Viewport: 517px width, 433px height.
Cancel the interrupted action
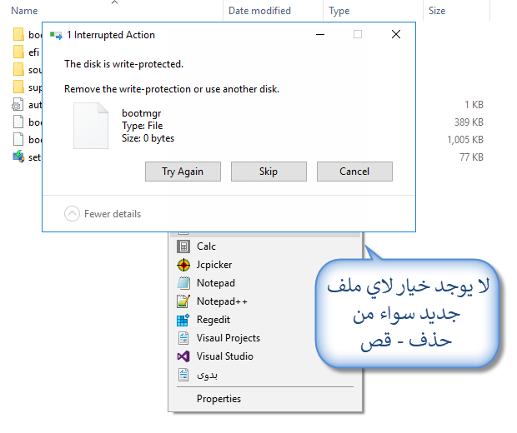tap(354, 172)
